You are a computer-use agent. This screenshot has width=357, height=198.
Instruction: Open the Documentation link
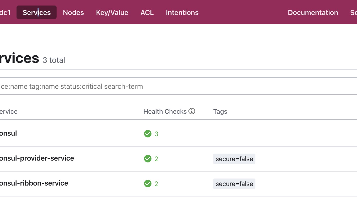[x=313, y=12]
